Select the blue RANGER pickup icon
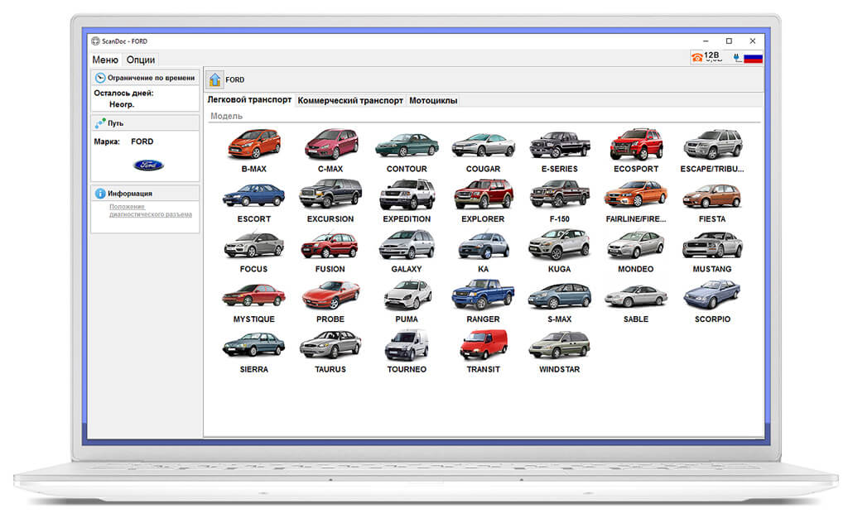Viewport: 848px width, 518px height. coord(483,295)
